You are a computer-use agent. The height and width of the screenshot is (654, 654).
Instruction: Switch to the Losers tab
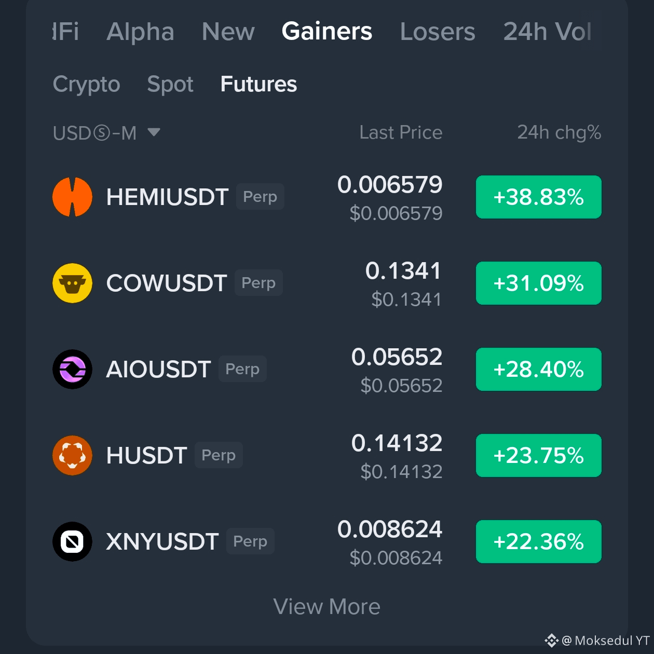click(x=438, y=32)
